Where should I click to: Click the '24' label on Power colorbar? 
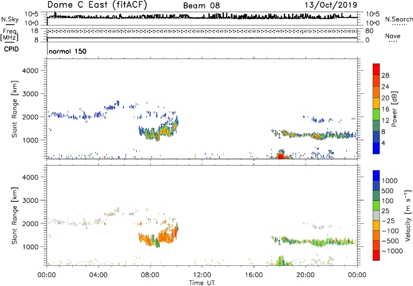385,87
